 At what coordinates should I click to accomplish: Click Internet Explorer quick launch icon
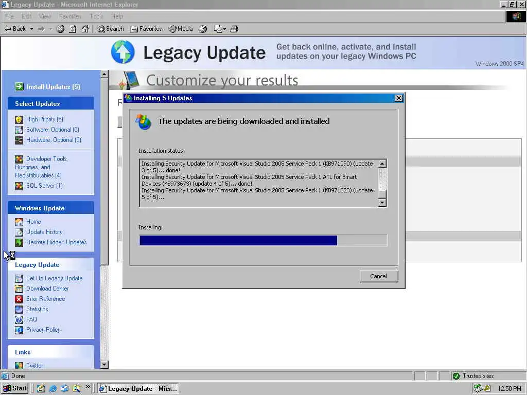coord(53,389)
